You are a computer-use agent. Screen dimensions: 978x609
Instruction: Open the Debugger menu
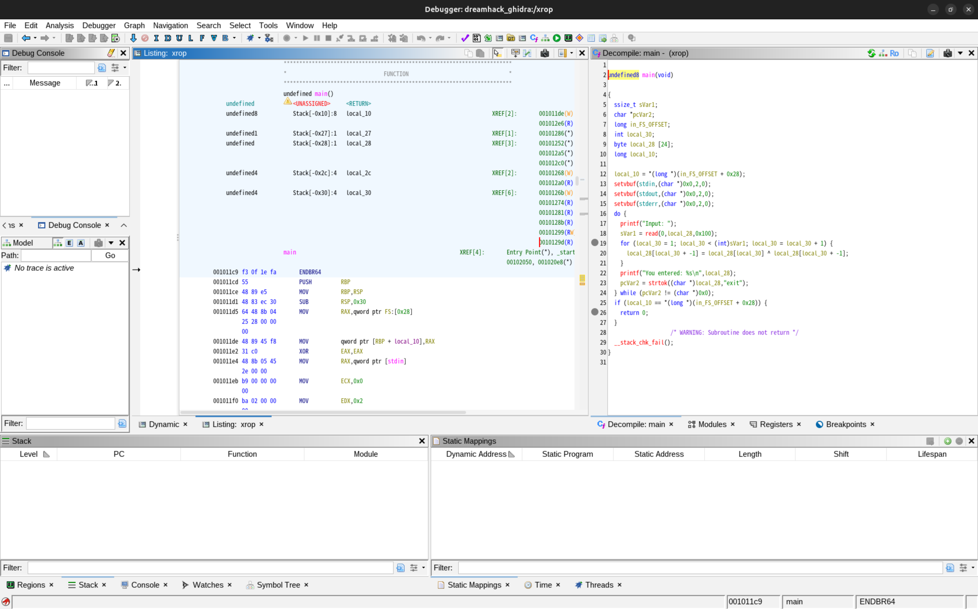pos(99,25)
